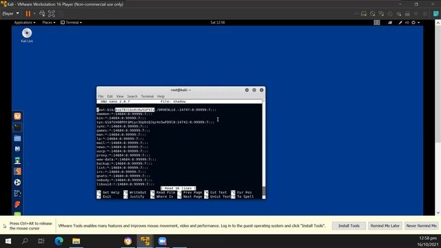Open the Kali Live desktop icon
441x248 pixels.
[27, 35]
